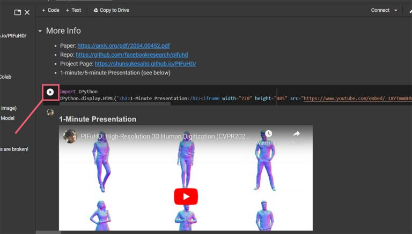412x234 pixels.
Task: Open the PIFuHD video title
Action: (x=165, y=137)
